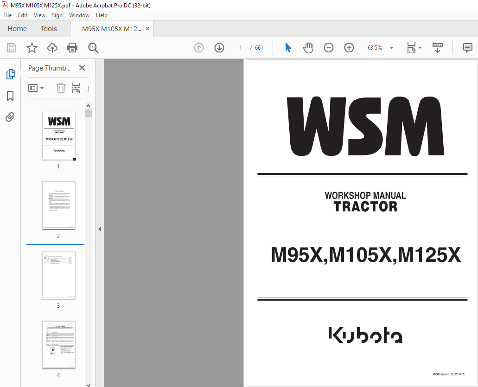Open Bookmarks sidebar panel
Viewport: 478px width, 387px height.
(x=10, y=96)
